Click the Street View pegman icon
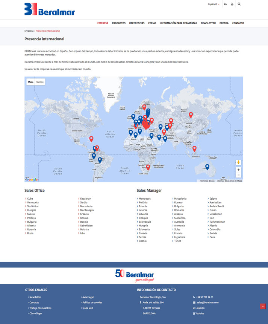 click(239, 162)
